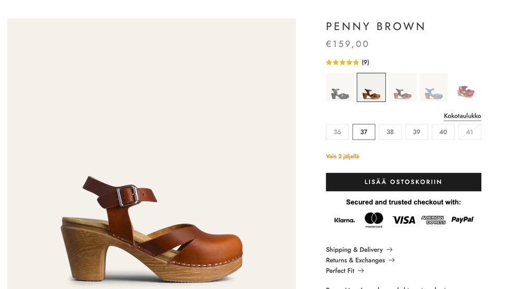Choose size 39 option

[x=416, y=132]
